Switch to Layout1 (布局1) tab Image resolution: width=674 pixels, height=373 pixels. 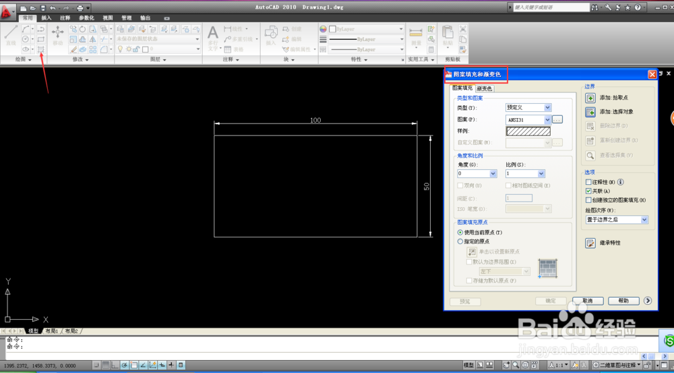coord(52,331)
